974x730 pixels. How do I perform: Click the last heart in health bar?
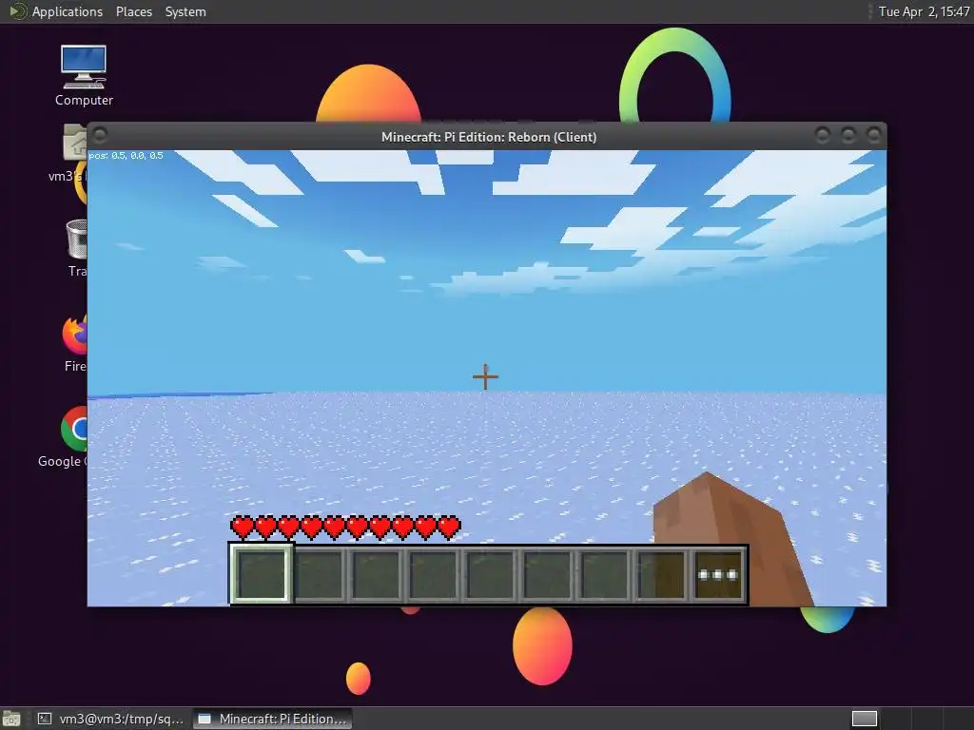tap(449, 527)
